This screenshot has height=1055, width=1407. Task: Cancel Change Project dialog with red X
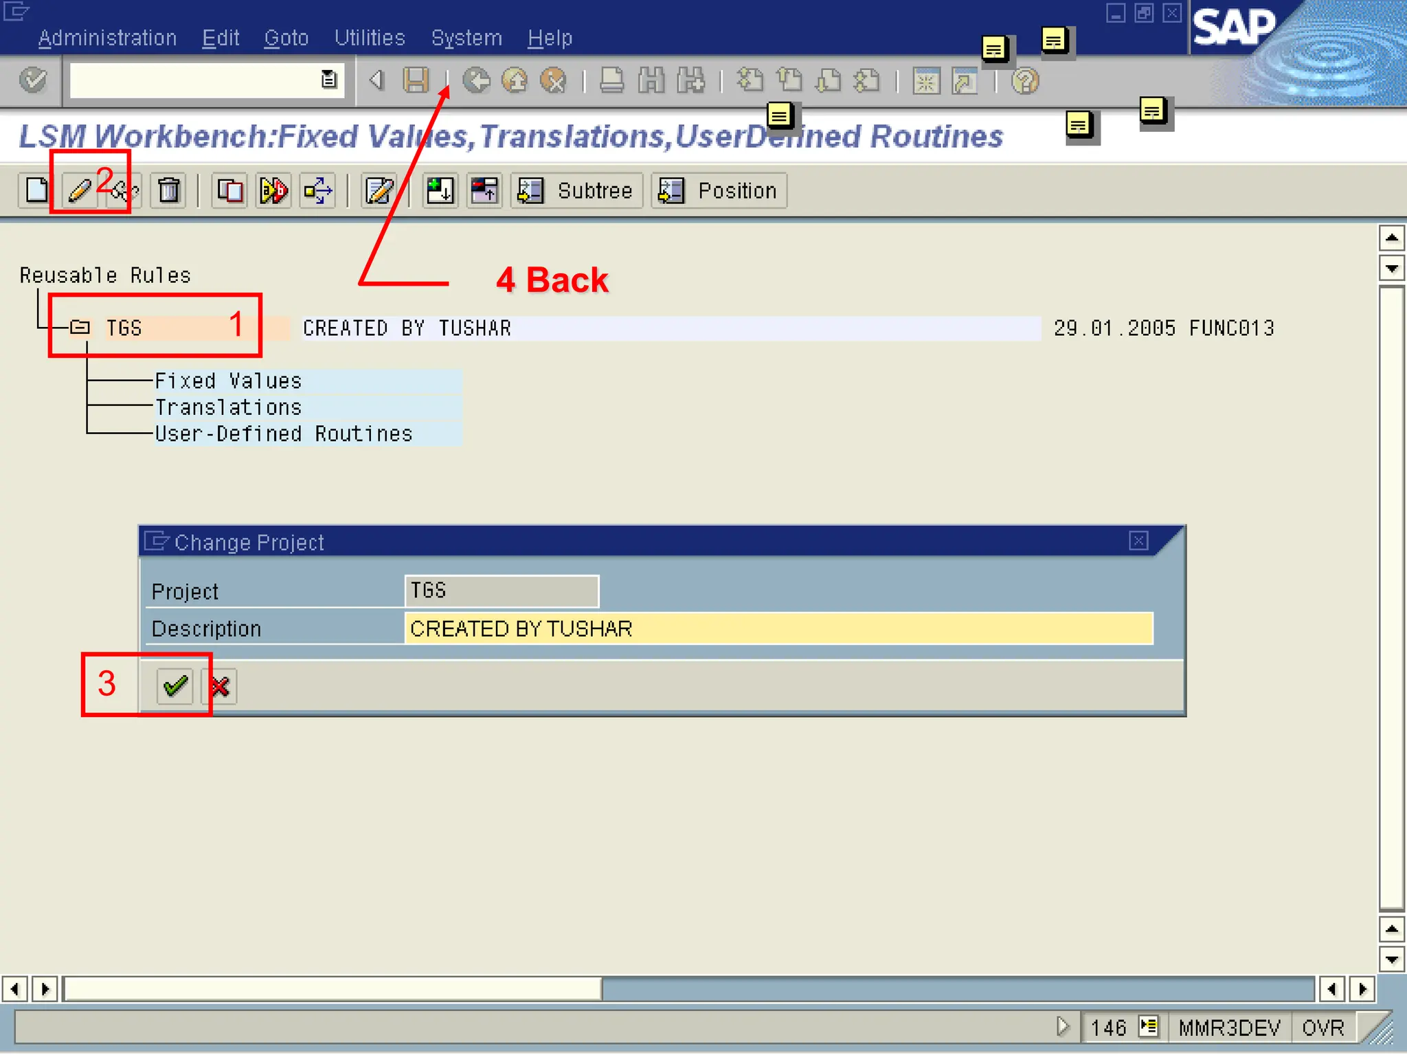[x=221, y=685]
